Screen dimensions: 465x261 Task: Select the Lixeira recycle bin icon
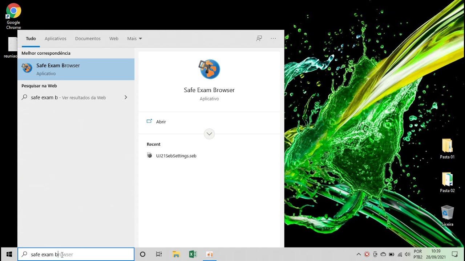pyautogui.click(x=447, y=216)
